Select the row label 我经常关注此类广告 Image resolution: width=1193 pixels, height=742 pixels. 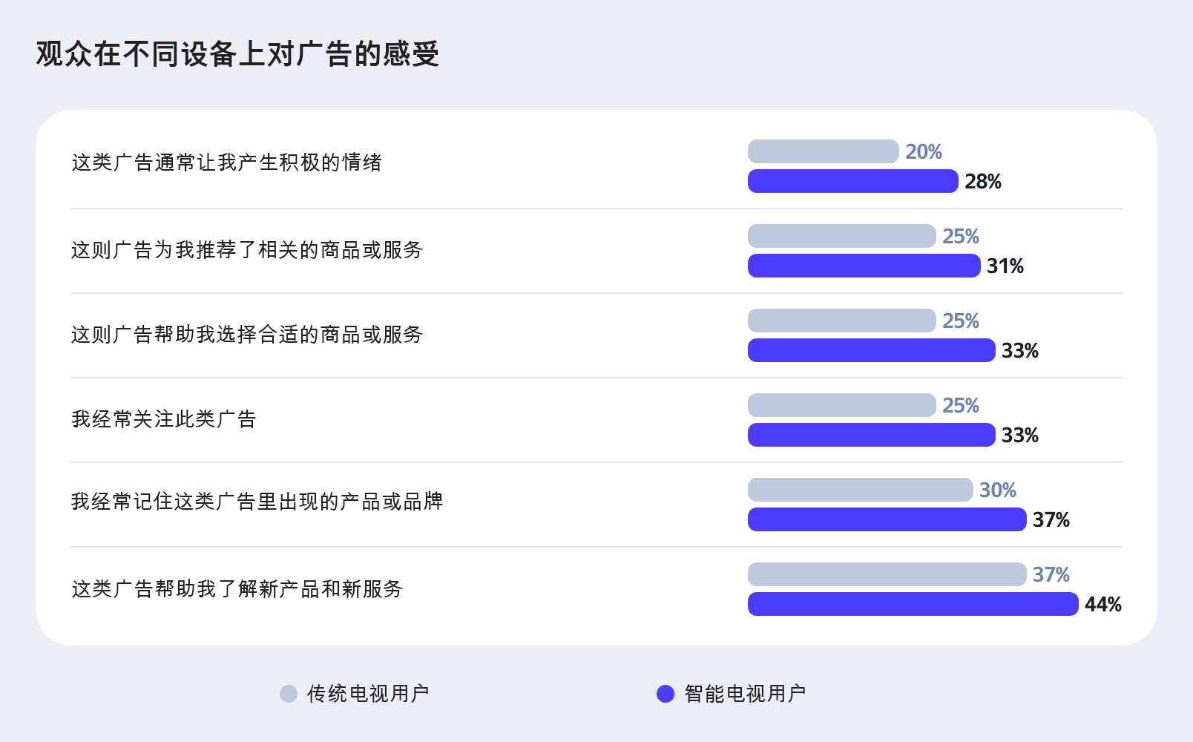click(x=163, y=419)
